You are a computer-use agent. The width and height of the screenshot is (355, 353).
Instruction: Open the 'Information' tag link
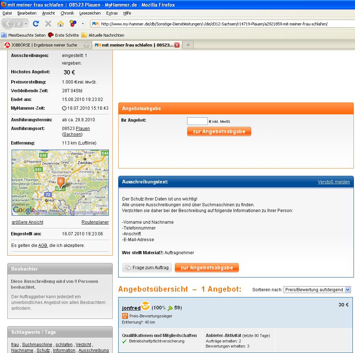coord(64,350)
